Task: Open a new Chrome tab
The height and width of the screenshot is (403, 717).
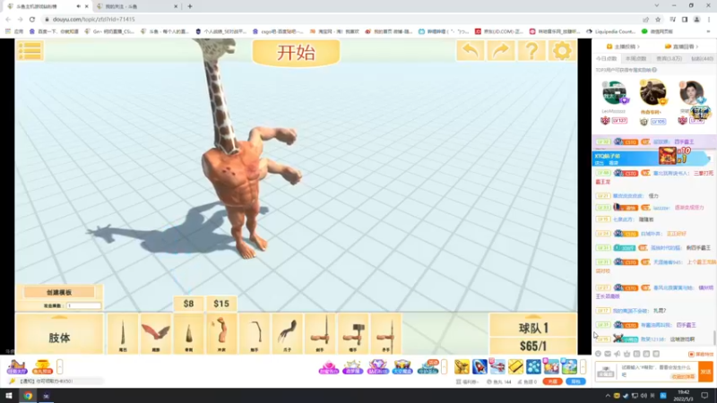Action: (190, 6)
